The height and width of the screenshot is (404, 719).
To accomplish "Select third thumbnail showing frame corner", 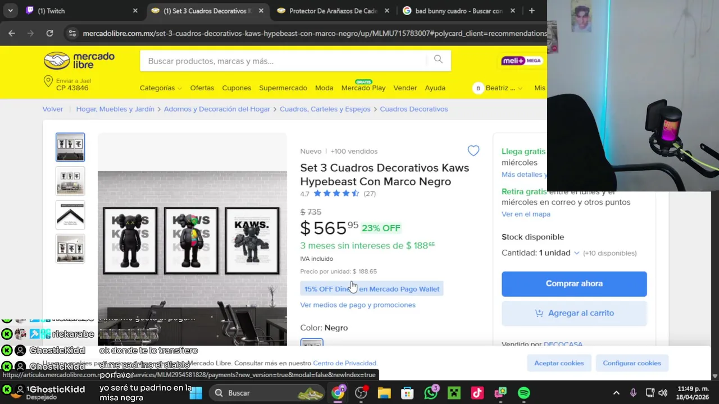I will (70, 215).
